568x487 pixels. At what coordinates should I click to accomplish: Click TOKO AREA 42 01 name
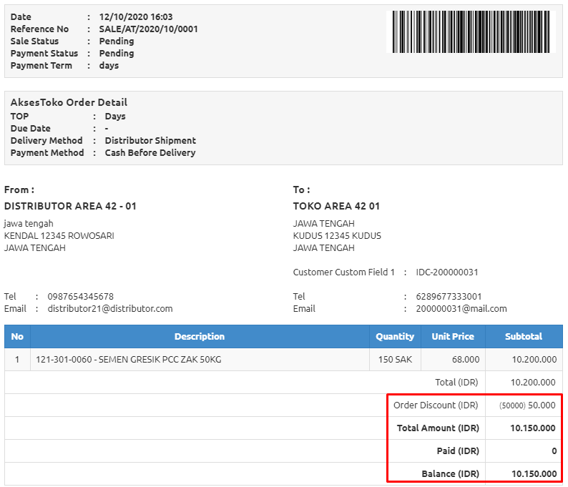pyautogui.click(x=336, y=206)
